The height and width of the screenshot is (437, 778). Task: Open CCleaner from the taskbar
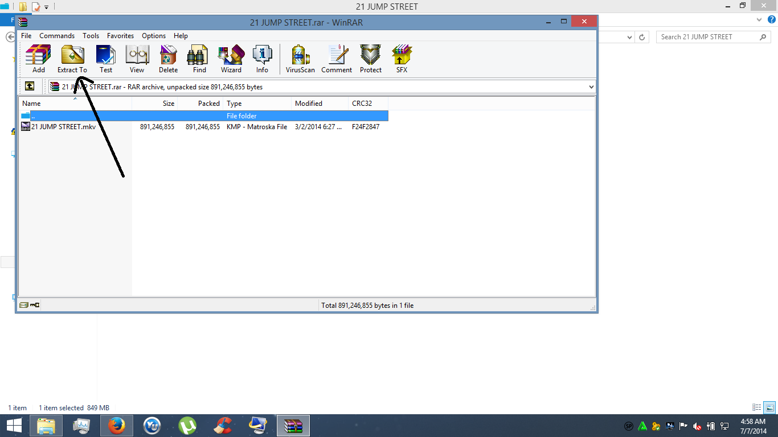223,426
